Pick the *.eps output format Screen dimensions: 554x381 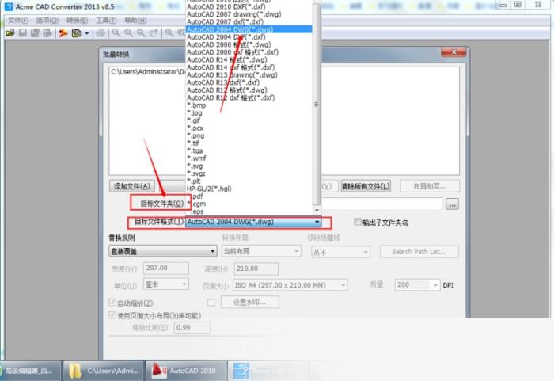click(249, 211)
